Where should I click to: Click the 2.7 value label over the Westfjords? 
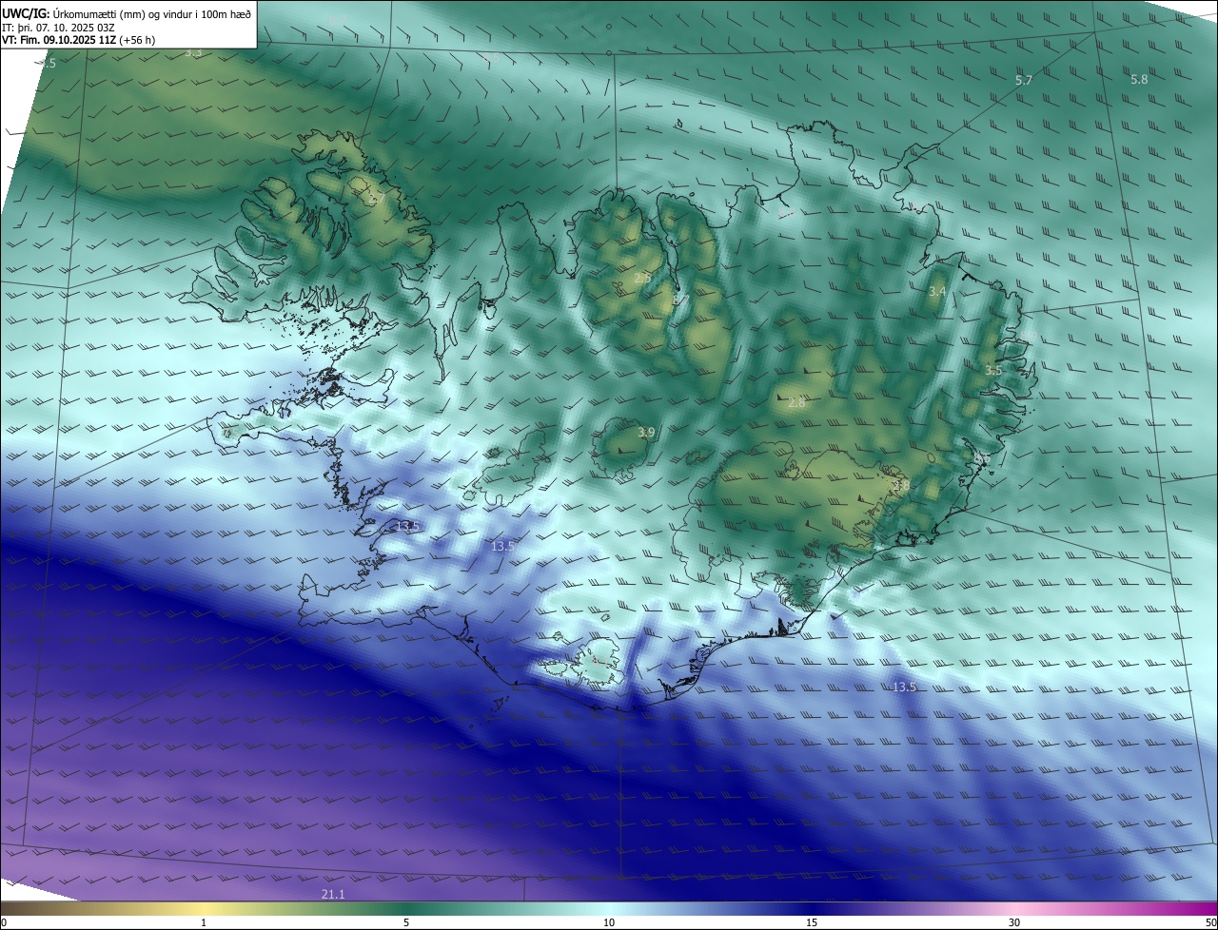click(x=376, y=199)
